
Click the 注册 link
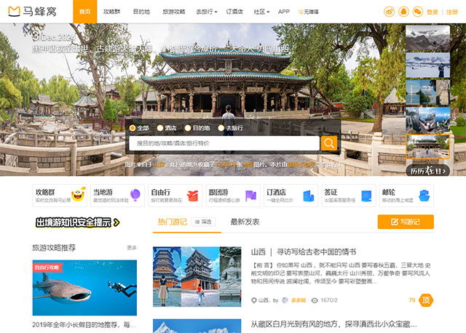click(452, 12)
